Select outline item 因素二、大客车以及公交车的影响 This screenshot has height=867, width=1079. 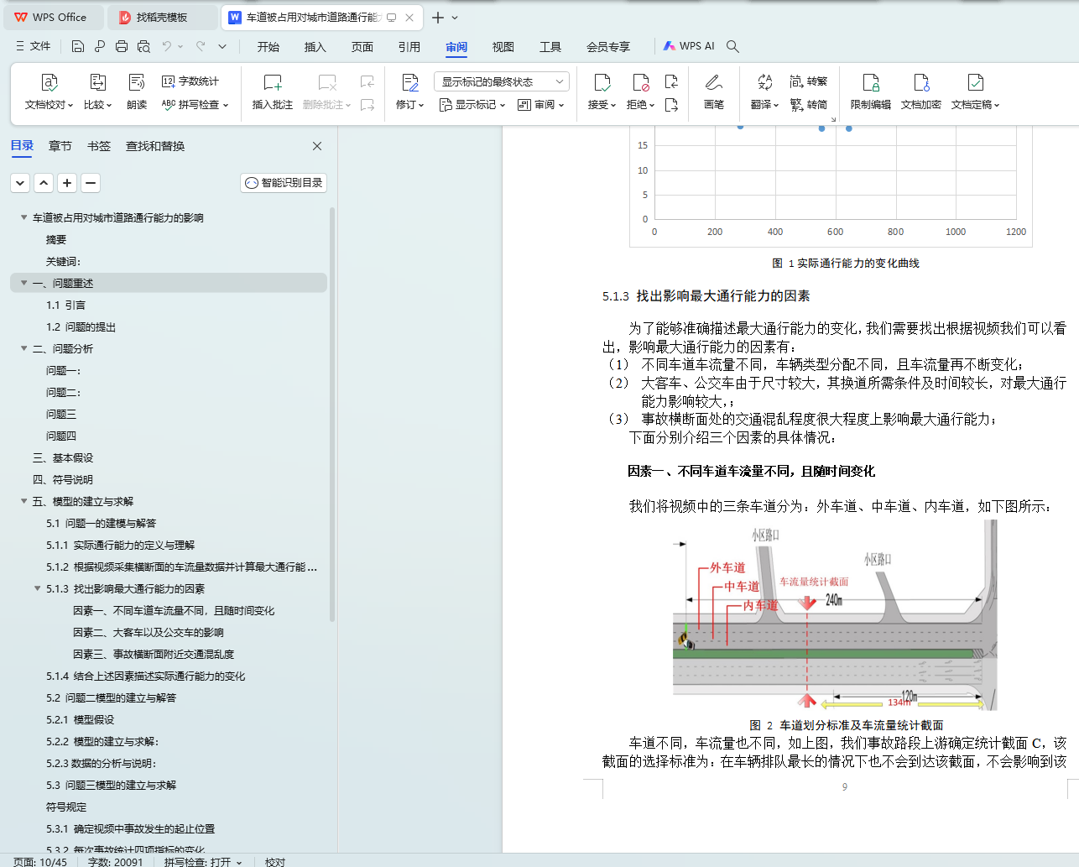[x=149, y=632]
